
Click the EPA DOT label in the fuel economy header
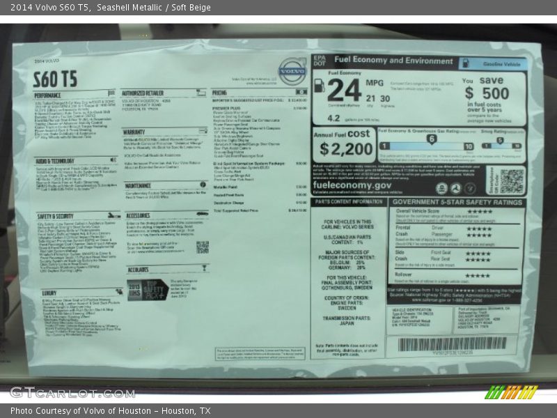click(320, 61)
